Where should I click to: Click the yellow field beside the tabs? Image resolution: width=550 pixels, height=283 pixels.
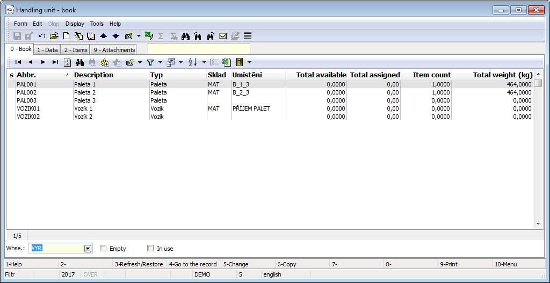pos(199,49)
